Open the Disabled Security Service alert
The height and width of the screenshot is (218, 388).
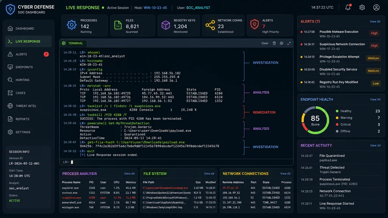[x=341, y=72]
